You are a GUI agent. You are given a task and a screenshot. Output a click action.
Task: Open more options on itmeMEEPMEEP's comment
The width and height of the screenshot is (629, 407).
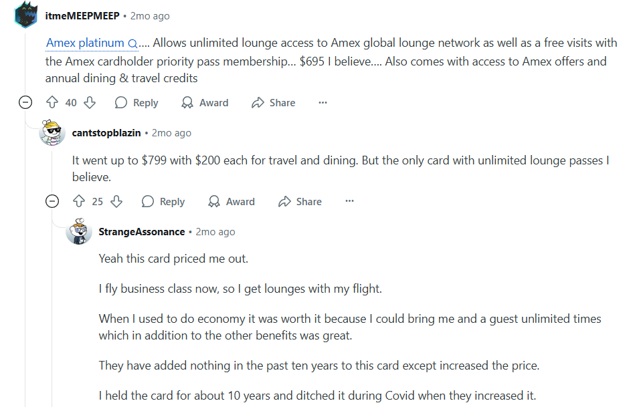click(x=323, y=102)
